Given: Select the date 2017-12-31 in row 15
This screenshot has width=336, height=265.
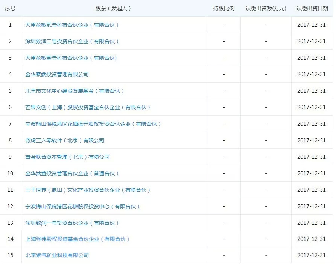Looking at the screenshot, I should pos(312,255).
